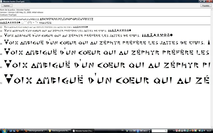The width and height of the screenshot is (213, 133).
Task: Click the size 24 sample text line
Action: [88, 36]
